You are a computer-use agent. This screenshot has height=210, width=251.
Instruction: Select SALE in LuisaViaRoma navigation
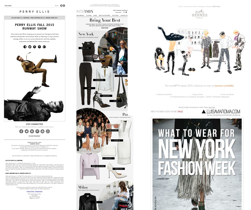(180, 112)
